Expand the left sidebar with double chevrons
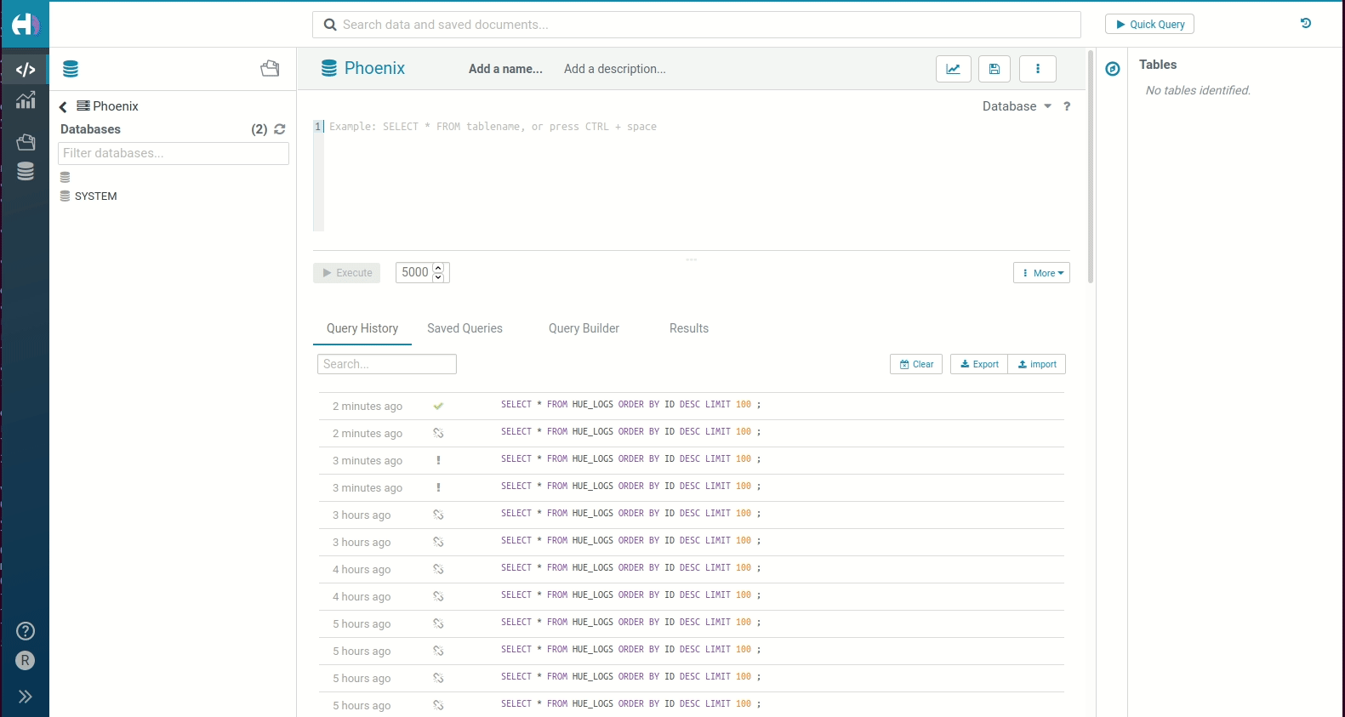Screen dimensions: 1345x717 pos(26,697)
